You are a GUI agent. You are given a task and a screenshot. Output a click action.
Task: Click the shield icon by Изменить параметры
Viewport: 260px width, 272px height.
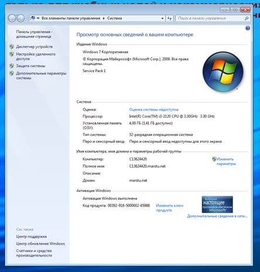click(x=214, y=159)
